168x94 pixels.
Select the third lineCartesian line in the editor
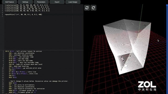click(27, 9)
